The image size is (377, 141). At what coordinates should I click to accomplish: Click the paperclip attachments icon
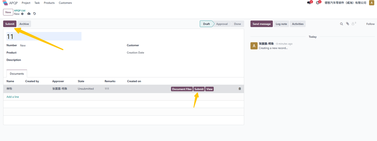coord(348,24)
